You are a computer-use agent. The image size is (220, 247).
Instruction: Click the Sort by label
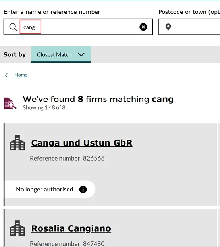coord(15,54)
